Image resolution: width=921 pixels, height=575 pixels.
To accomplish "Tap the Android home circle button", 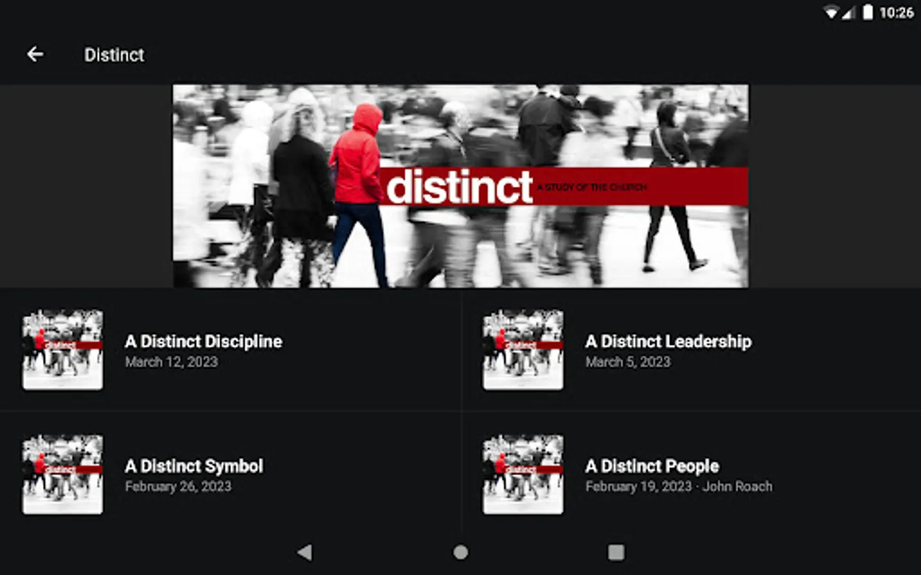I will pos(460,552).
